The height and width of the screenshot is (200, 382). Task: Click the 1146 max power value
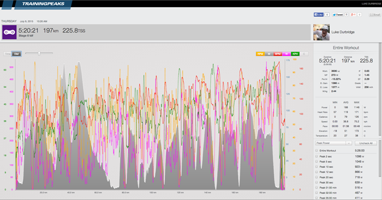357,107
